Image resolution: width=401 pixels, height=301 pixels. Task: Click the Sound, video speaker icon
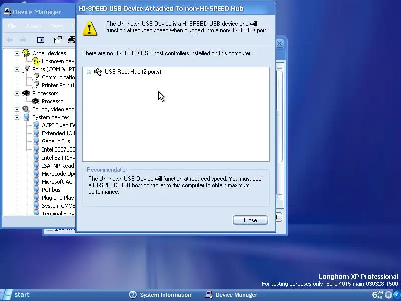point(26,109)
